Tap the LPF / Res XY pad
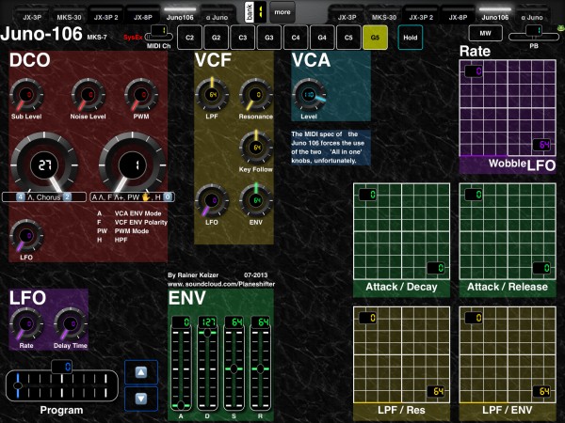 (x=401, y=354)
